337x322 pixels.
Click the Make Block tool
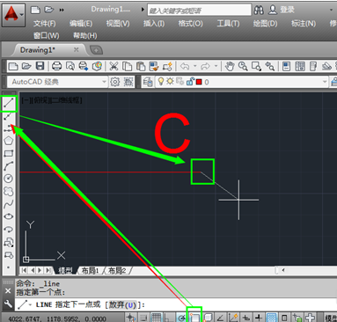pyautogui.click(x=9, y=254)
